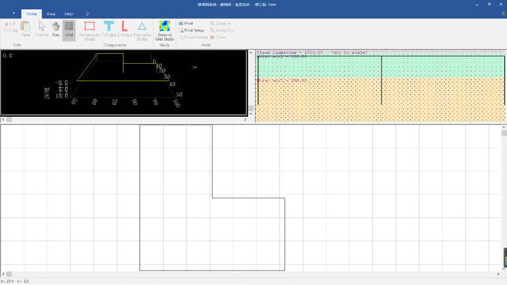Click Zoom Out in ribbon

click(x=221, y=30)
